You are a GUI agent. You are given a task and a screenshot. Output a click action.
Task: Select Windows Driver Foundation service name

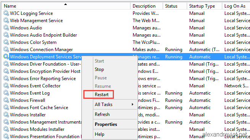(45, 64)
